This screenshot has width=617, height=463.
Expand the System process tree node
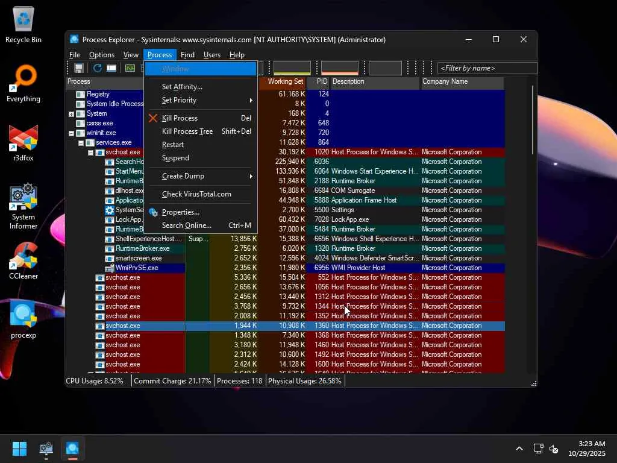coord(71,114)
